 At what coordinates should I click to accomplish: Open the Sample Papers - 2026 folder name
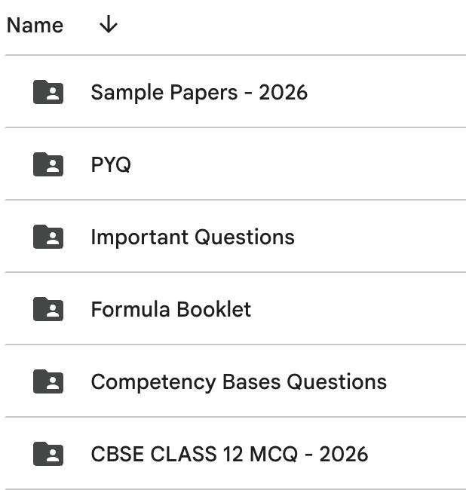pos(199,92)
